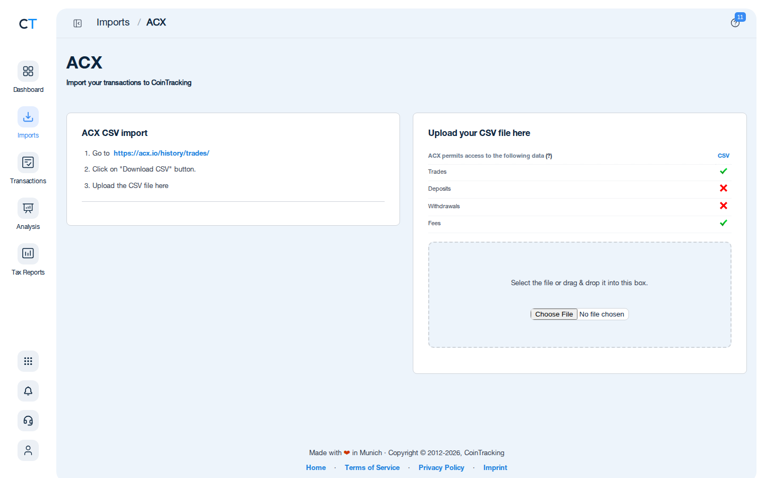Click the ACX breadcrumb item
The height and width of the screenshot is (478, 765).
click(x=156, y=22)
